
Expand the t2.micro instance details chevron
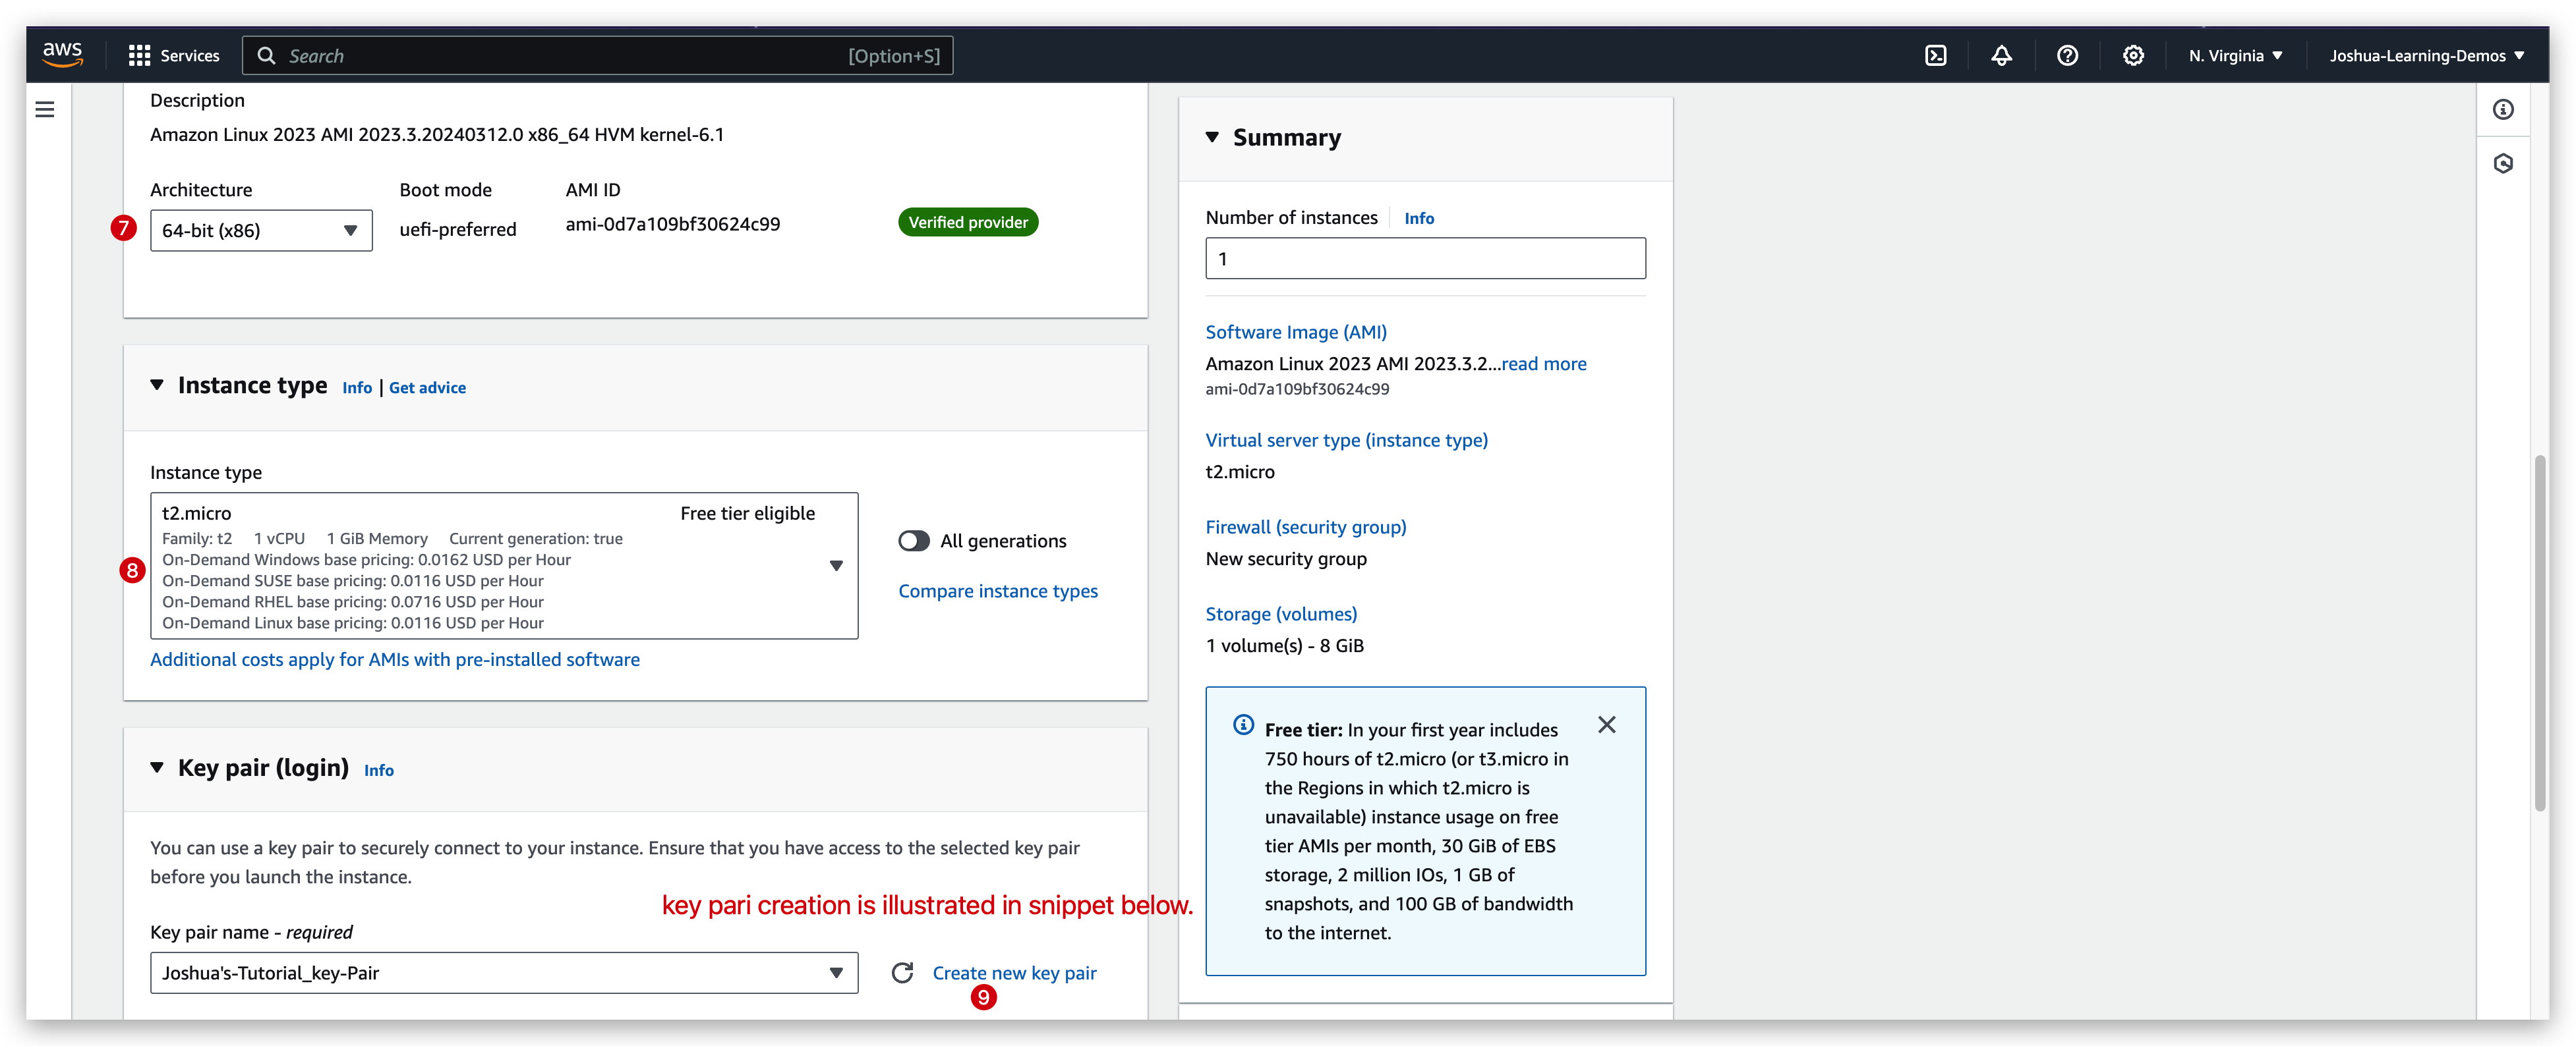[x=836, y=565]
